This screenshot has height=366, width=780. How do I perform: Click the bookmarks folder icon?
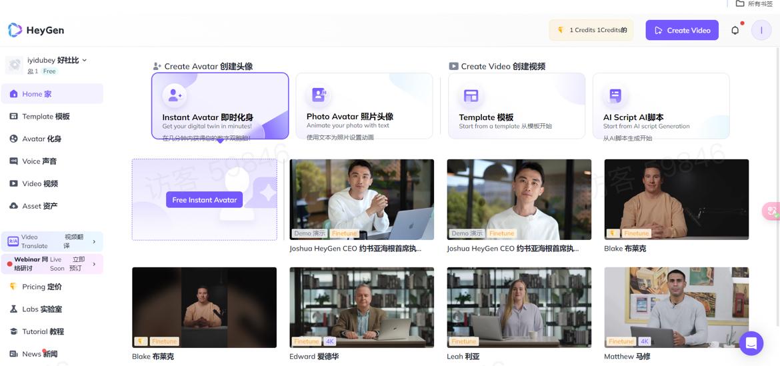(740, 3)
